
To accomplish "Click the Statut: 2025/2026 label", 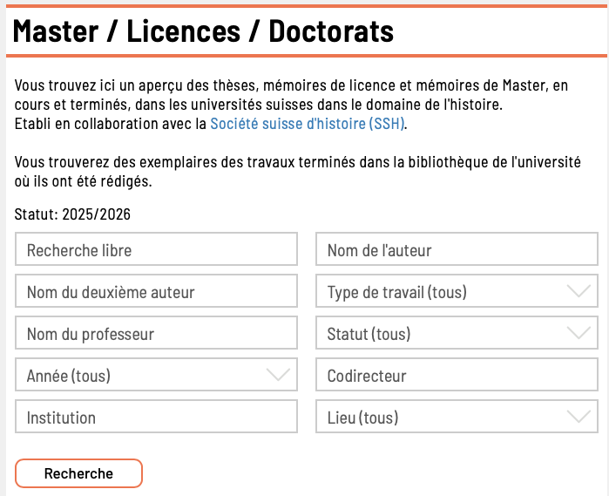I will coord(72,214).
